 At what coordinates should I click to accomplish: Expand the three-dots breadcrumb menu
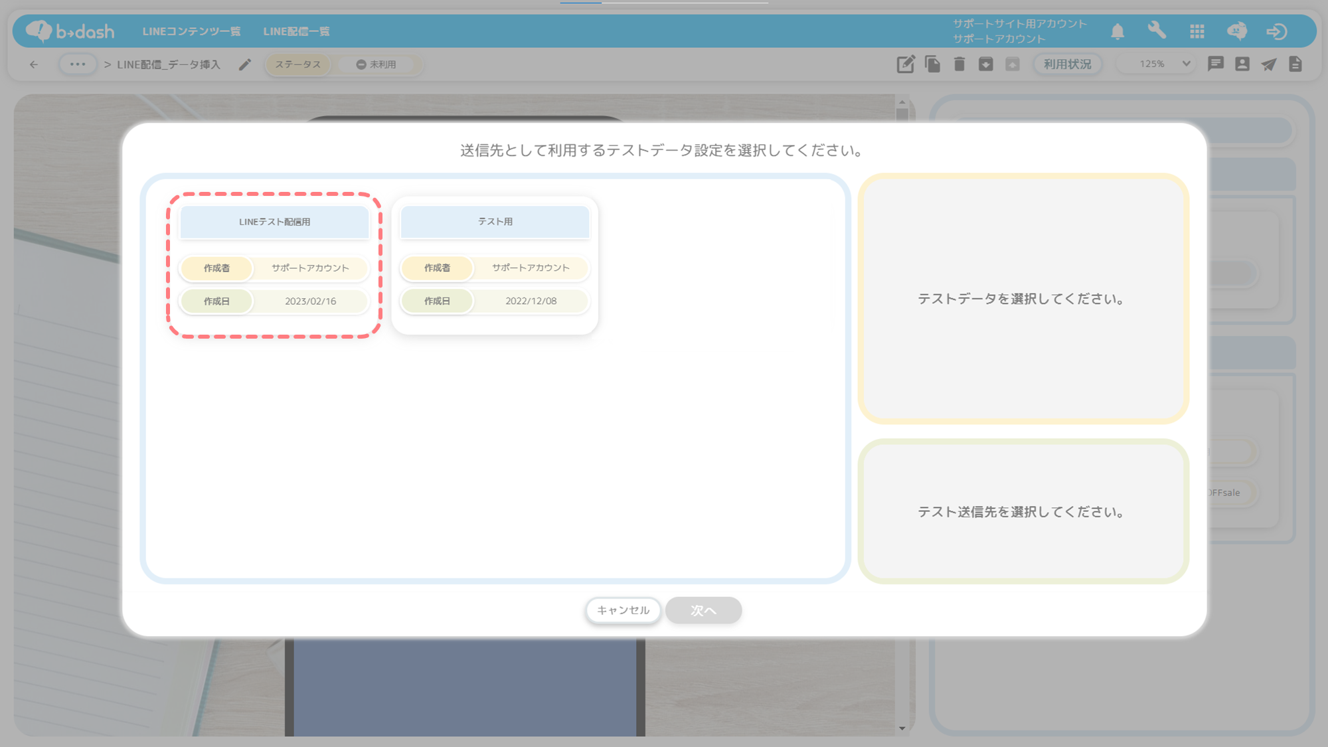pos(78,64)
